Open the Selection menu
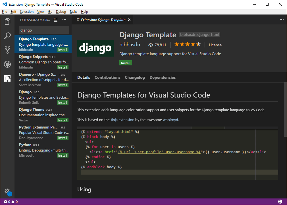 27,12
